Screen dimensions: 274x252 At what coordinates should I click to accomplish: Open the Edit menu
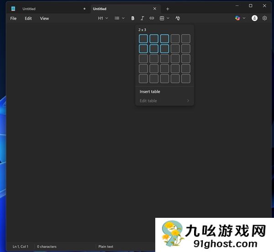coord(28,18)
